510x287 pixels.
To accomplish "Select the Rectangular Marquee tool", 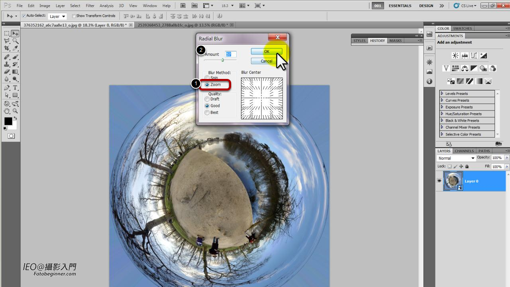I will [7, 34].
